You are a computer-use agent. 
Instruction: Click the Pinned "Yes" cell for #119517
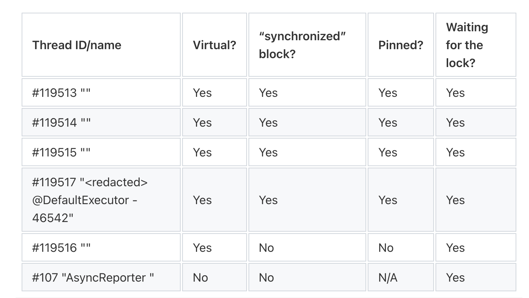[400, 200]
